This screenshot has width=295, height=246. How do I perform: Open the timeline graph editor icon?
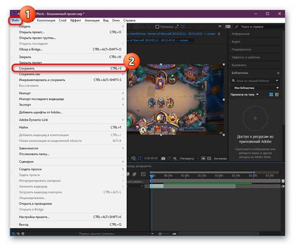143,174
